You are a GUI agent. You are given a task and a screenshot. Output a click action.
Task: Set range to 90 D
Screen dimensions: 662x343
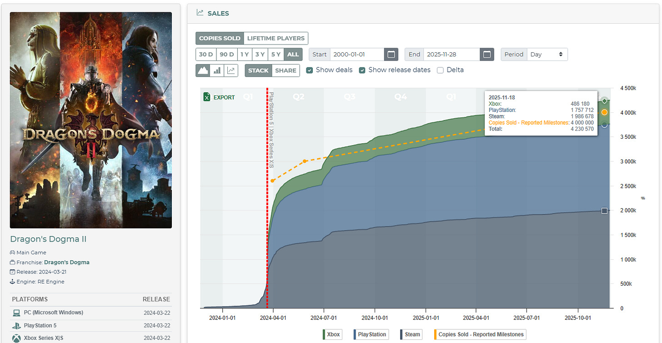226,54
